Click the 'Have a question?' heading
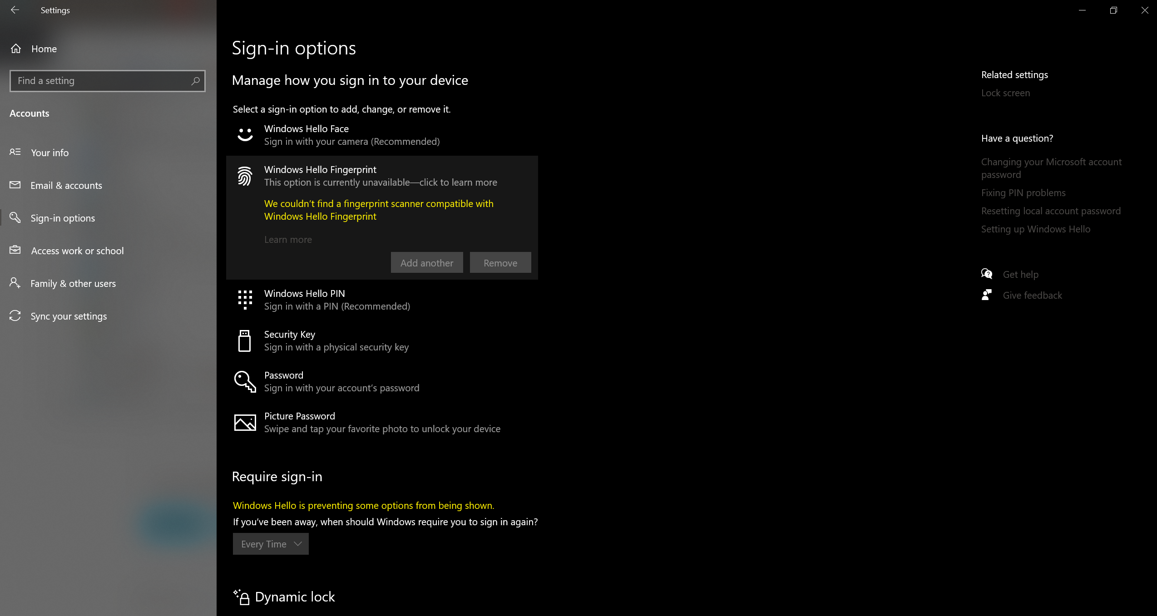 pos(1017,138)
